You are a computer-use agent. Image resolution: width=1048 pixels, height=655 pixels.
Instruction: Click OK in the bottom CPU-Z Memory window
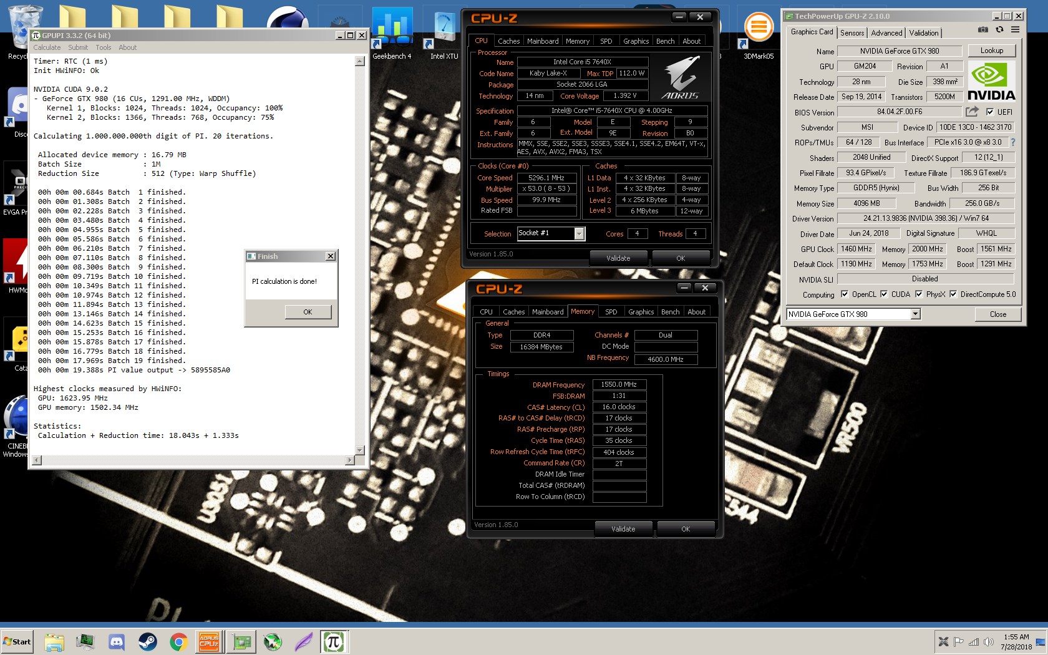[x=686, y=529]
